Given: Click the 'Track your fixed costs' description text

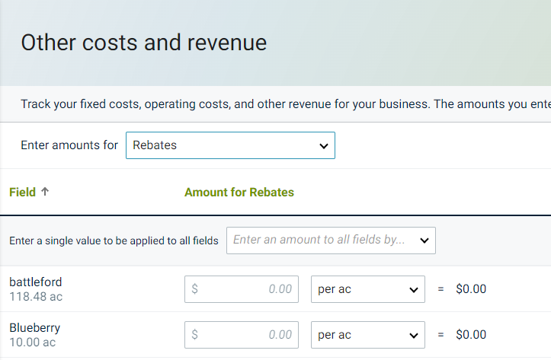Looking at the screenshot, I should (282, 104).
